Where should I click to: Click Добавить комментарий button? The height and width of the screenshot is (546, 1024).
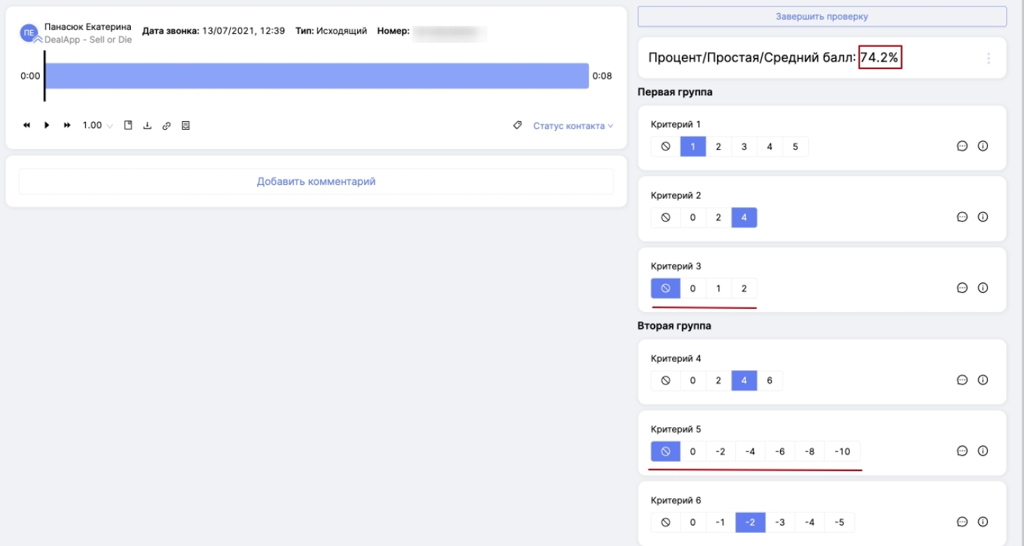[316, 181]
